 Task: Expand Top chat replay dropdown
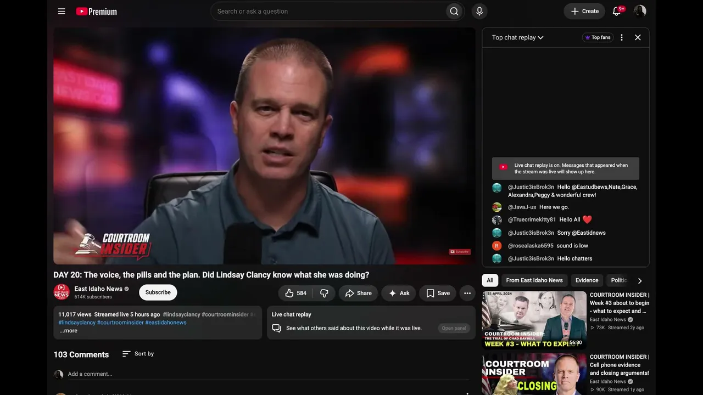coord(517,37)
